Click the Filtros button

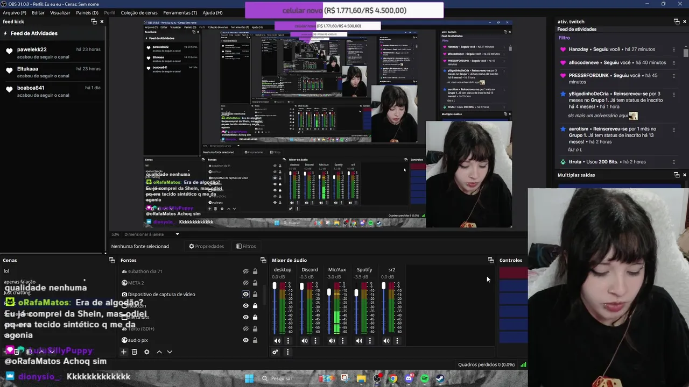[246, 246]
